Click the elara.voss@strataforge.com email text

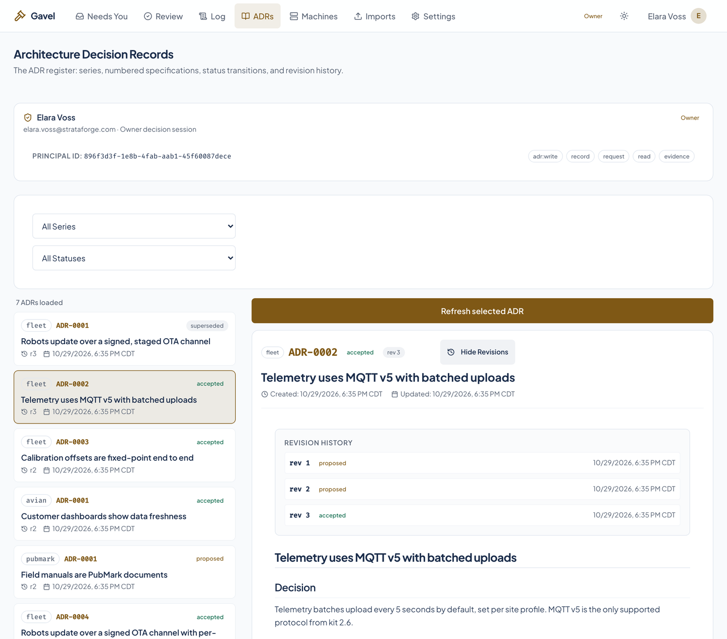tap(70, 130)
